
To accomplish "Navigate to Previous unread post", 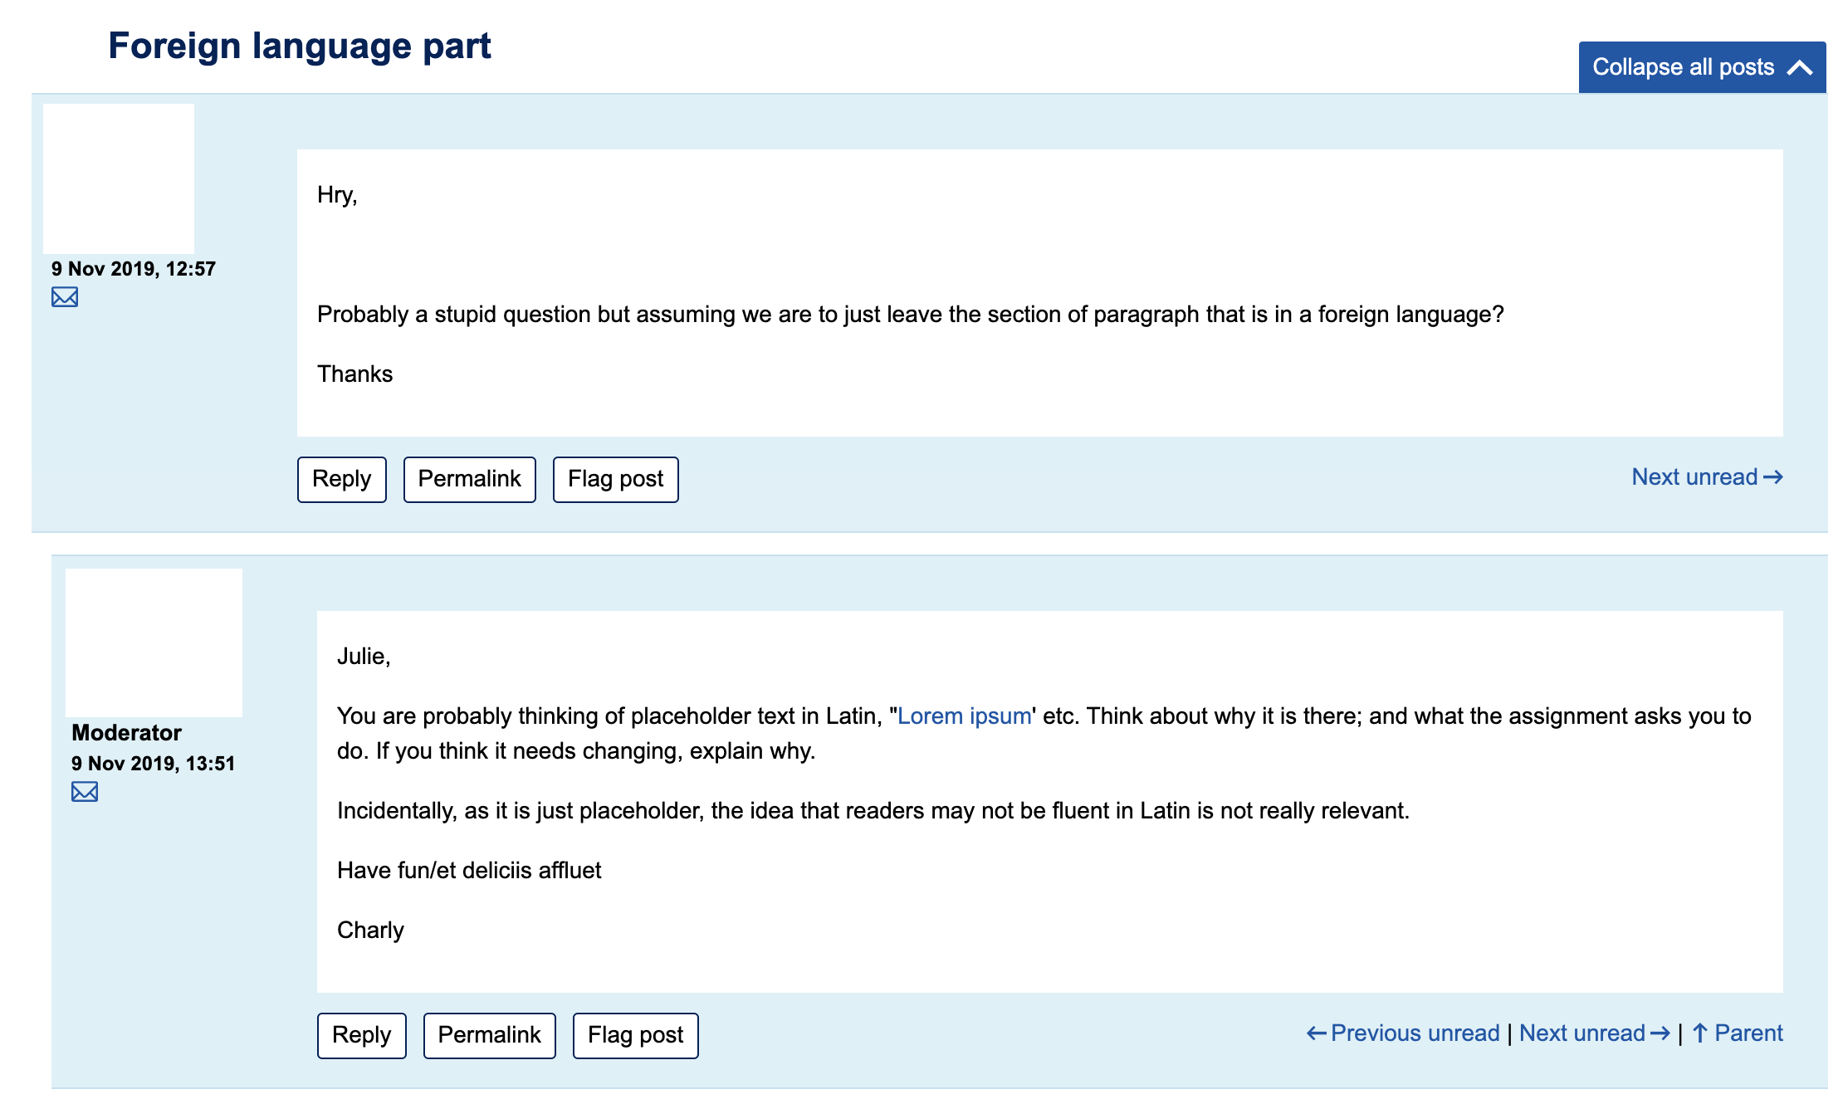I will (x=1415, y=1033).
